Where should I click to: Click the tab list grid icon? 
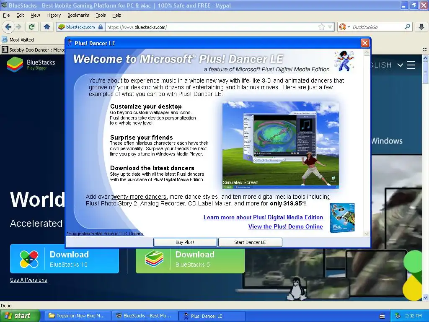(x=425, y=49)
